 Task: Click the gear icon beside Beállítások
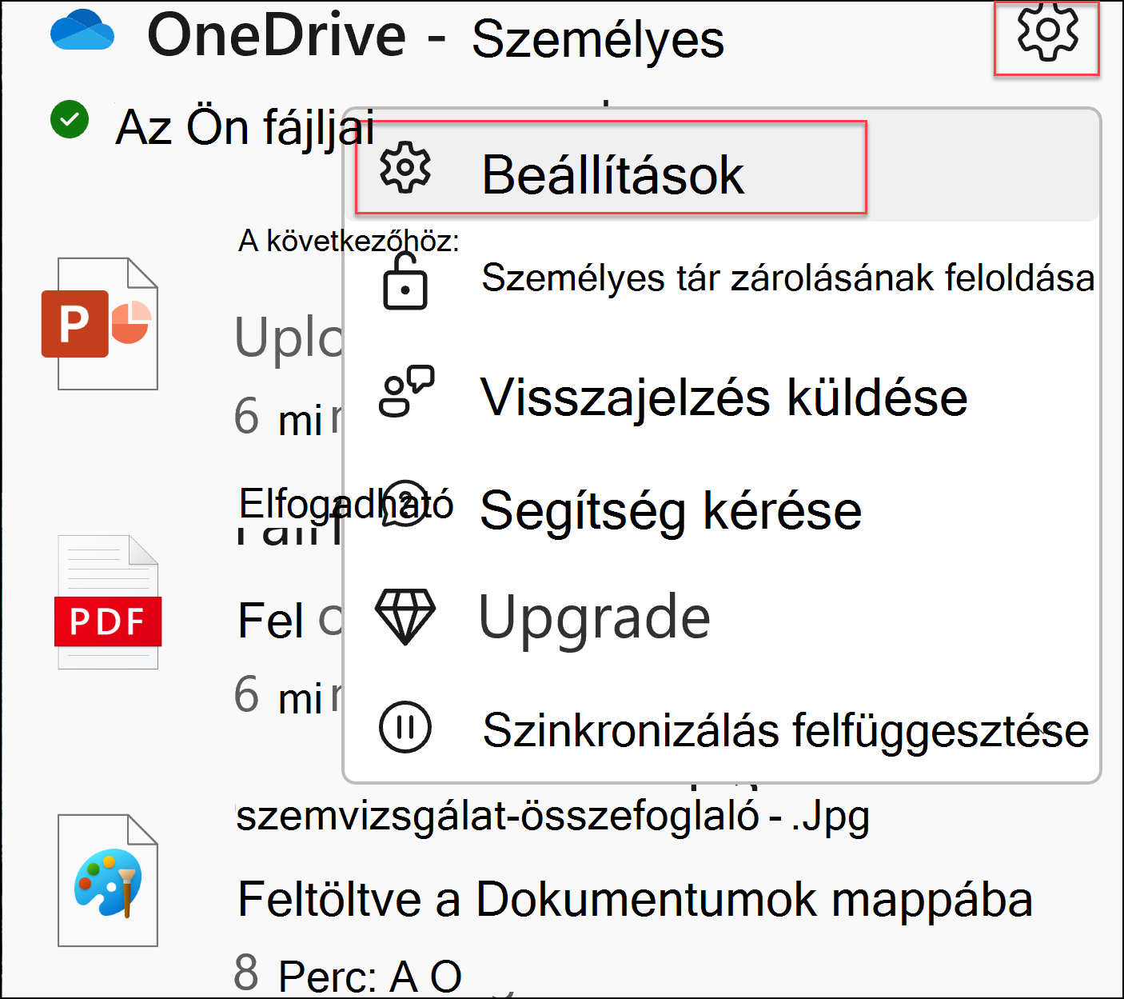405,168
